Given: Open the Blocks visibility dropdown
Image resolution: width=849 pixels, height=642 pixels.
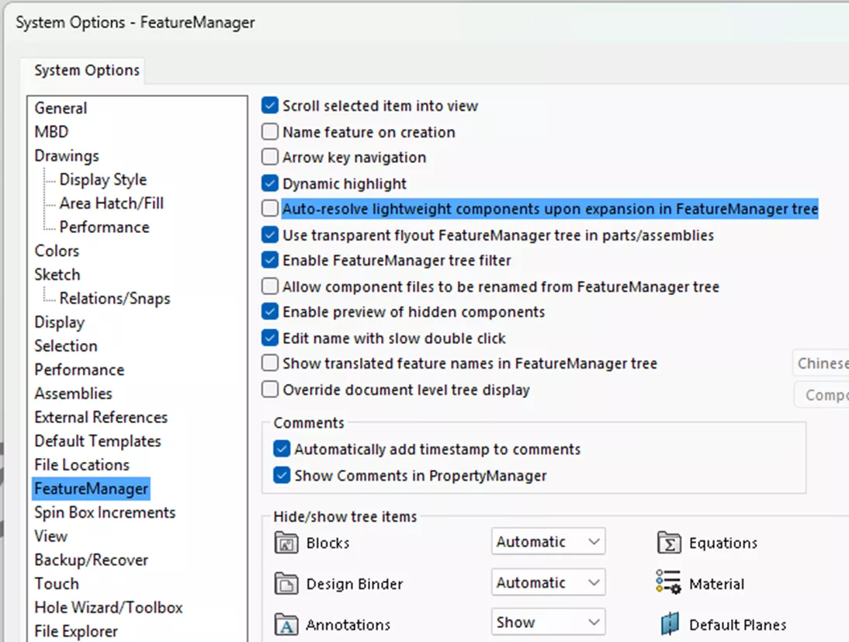Looking at the screenshot, I should pos(548,542).
